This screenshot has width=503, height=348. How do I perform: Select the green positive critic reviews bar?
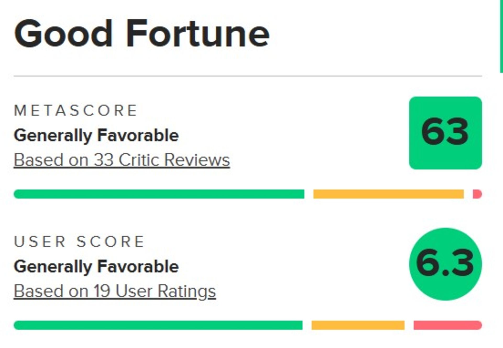coord(159,194)
